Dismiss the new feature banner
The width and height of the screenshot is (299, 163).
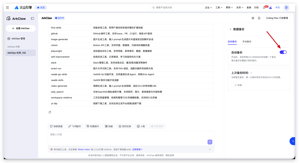click(210, 149)
